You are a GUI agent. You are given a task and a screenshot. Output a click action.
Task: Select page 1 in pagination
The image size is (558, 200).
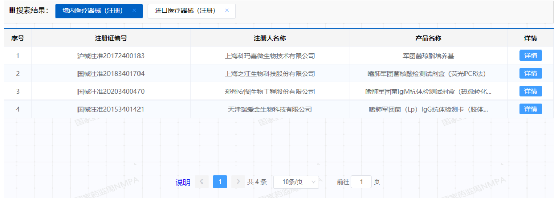point(220,182)
